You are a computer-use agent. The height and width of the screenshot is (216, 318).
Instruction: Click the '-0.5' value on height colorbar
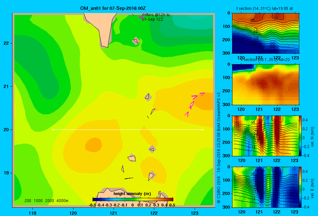[x=92, y=205]
